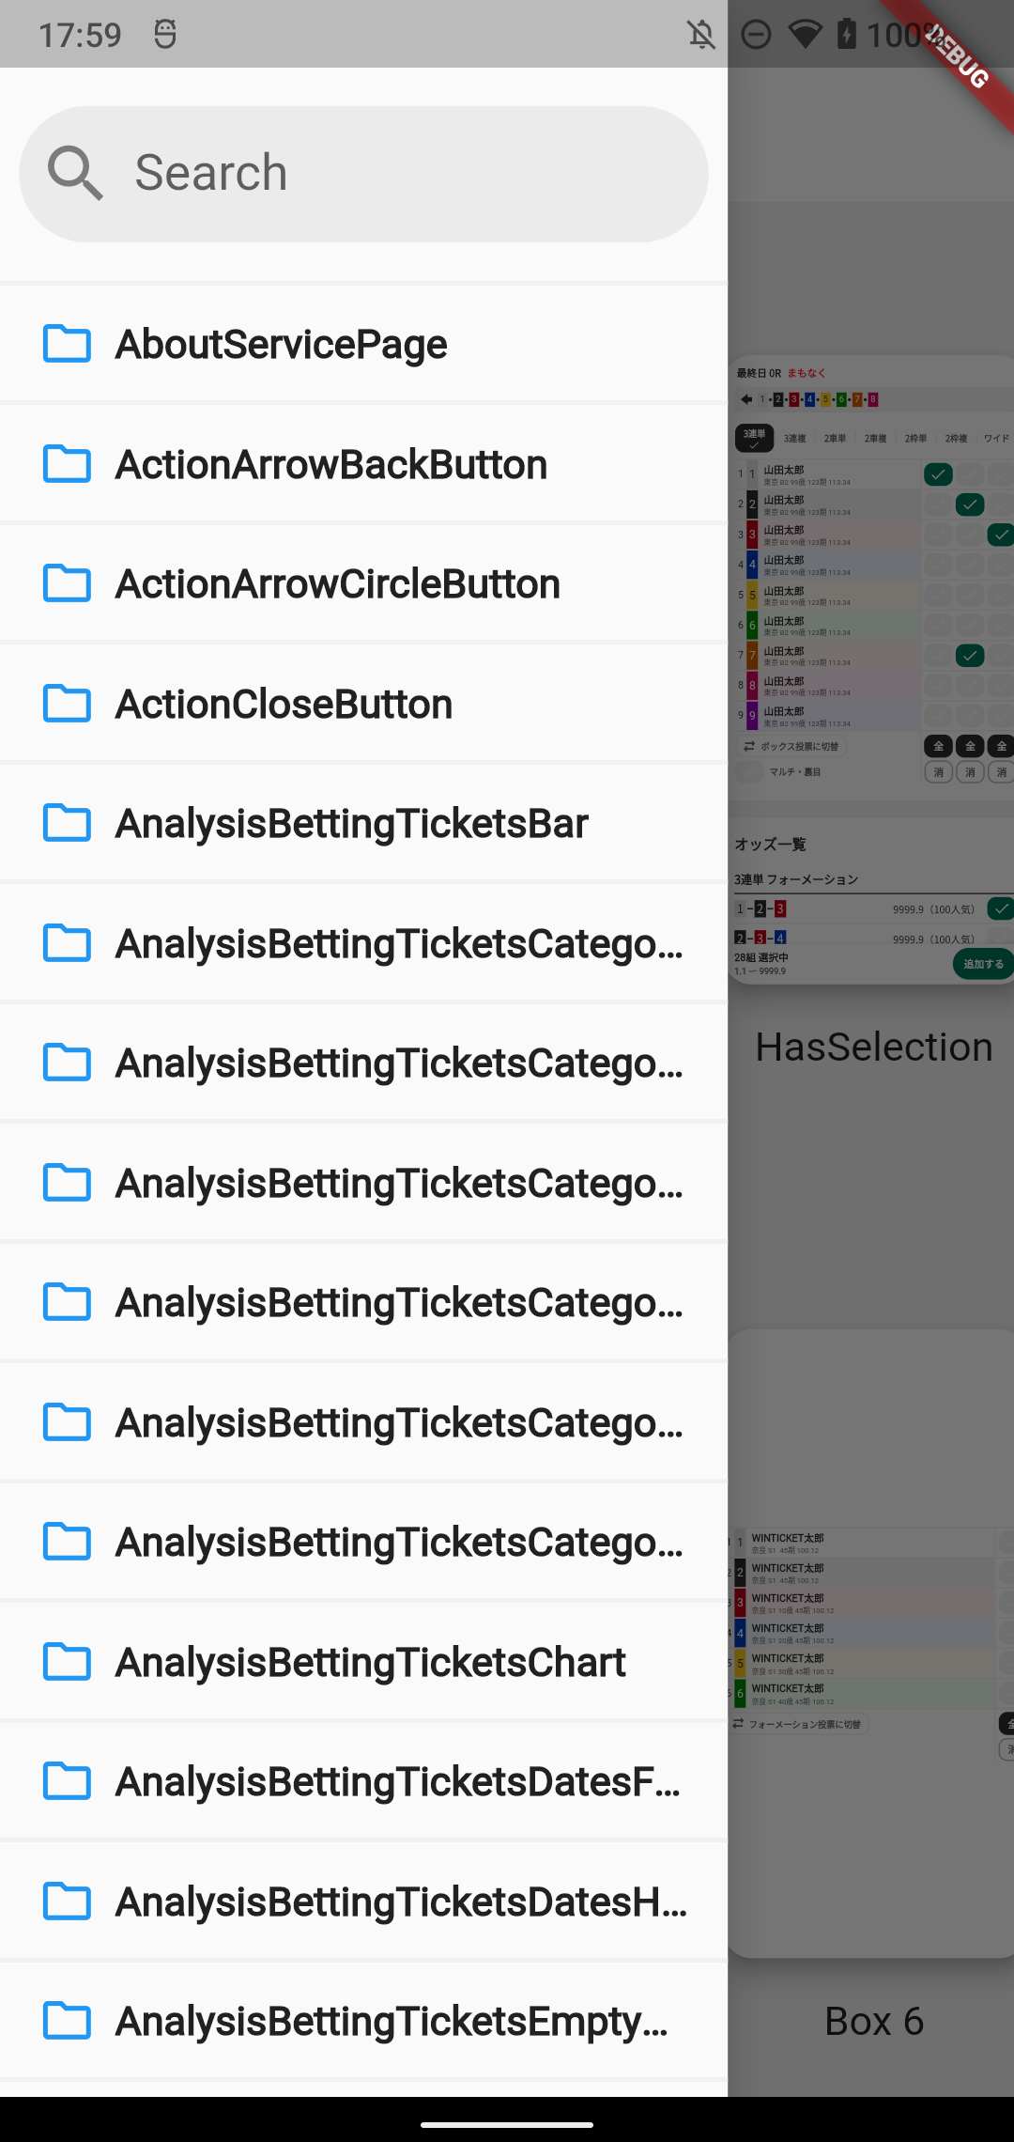
Task: Select the ワイド bet type tab
Action: [997, 439]
